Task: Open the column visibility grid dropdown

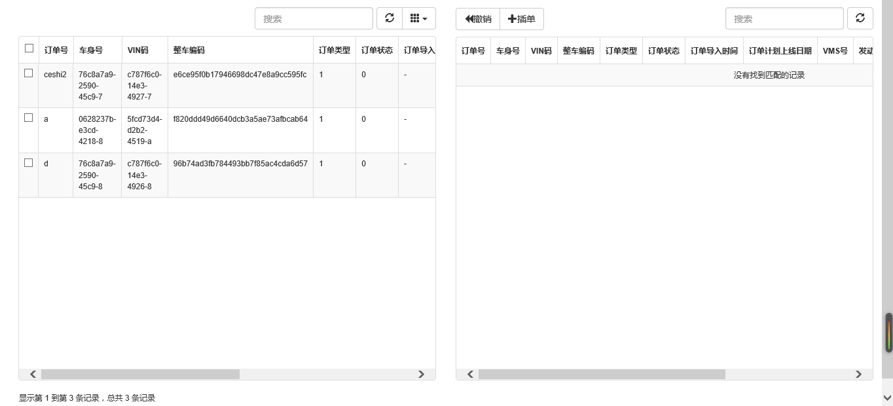Action: pos(418,18)
